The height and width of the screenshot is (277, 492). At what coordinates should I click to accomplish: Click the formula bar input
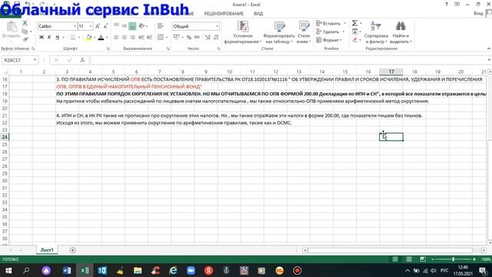click(x=289, y=60)
